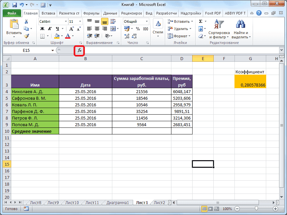287x215 pixels.
Task: Expand the Name Box dropdown
Action: (x=52, y=50)
